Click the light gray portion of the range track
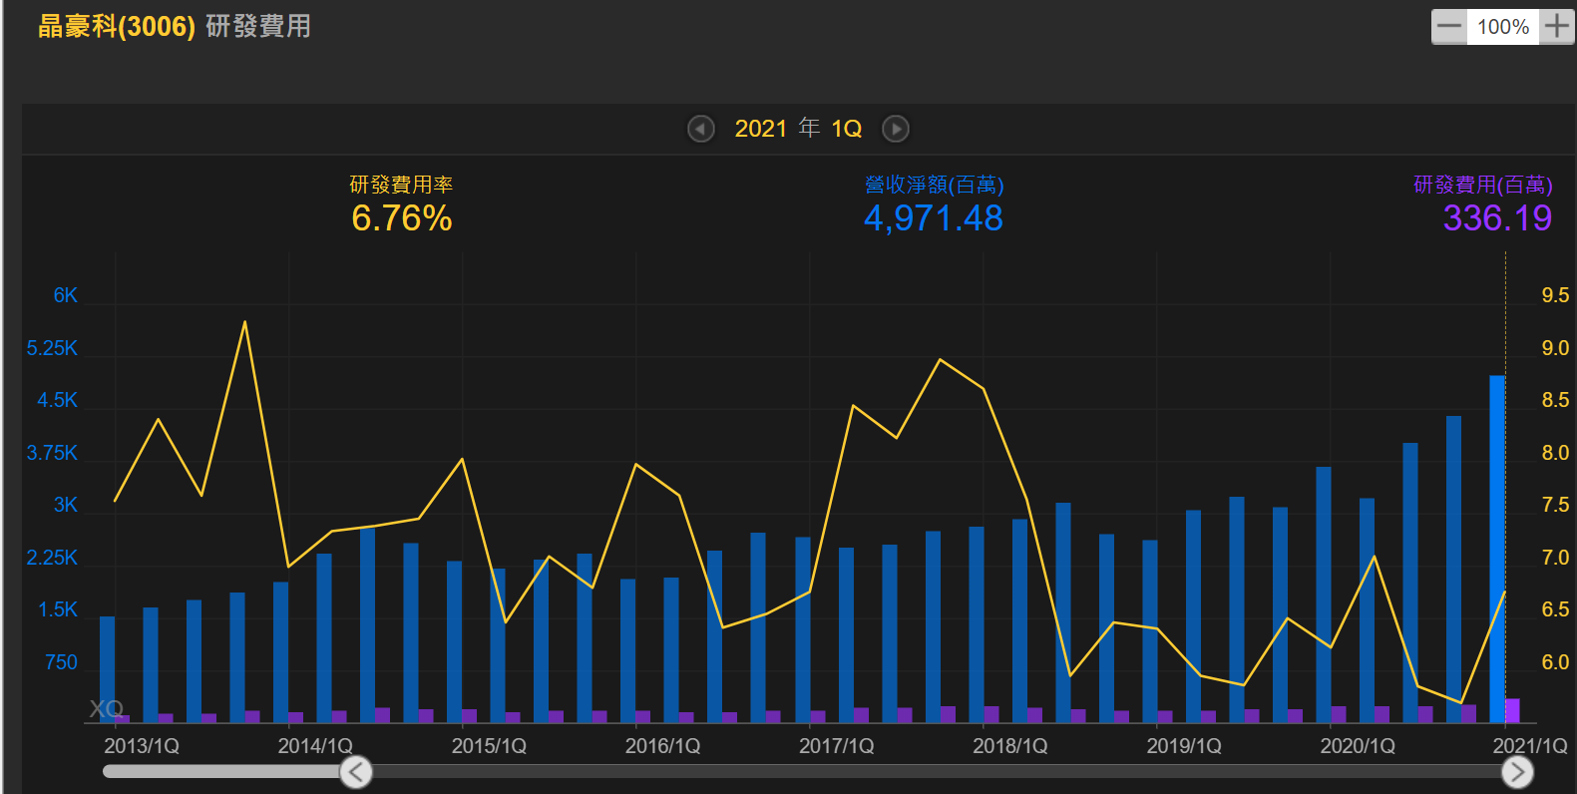 [224, 772]
